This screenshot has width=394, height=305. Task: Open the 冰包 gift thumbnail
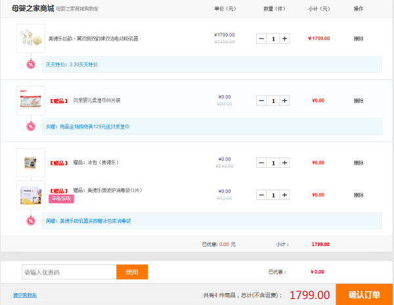click(31, 163)
